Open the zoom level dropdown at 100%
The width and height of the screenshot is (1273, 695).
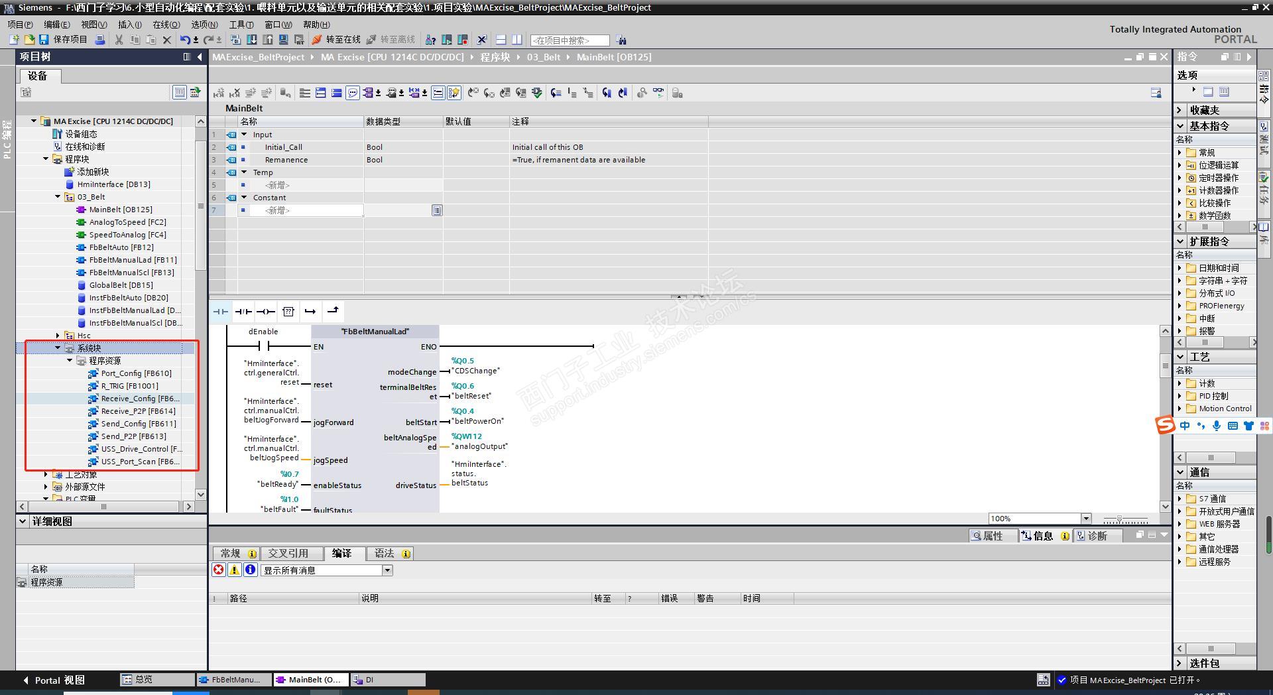tap(1086, 519)
